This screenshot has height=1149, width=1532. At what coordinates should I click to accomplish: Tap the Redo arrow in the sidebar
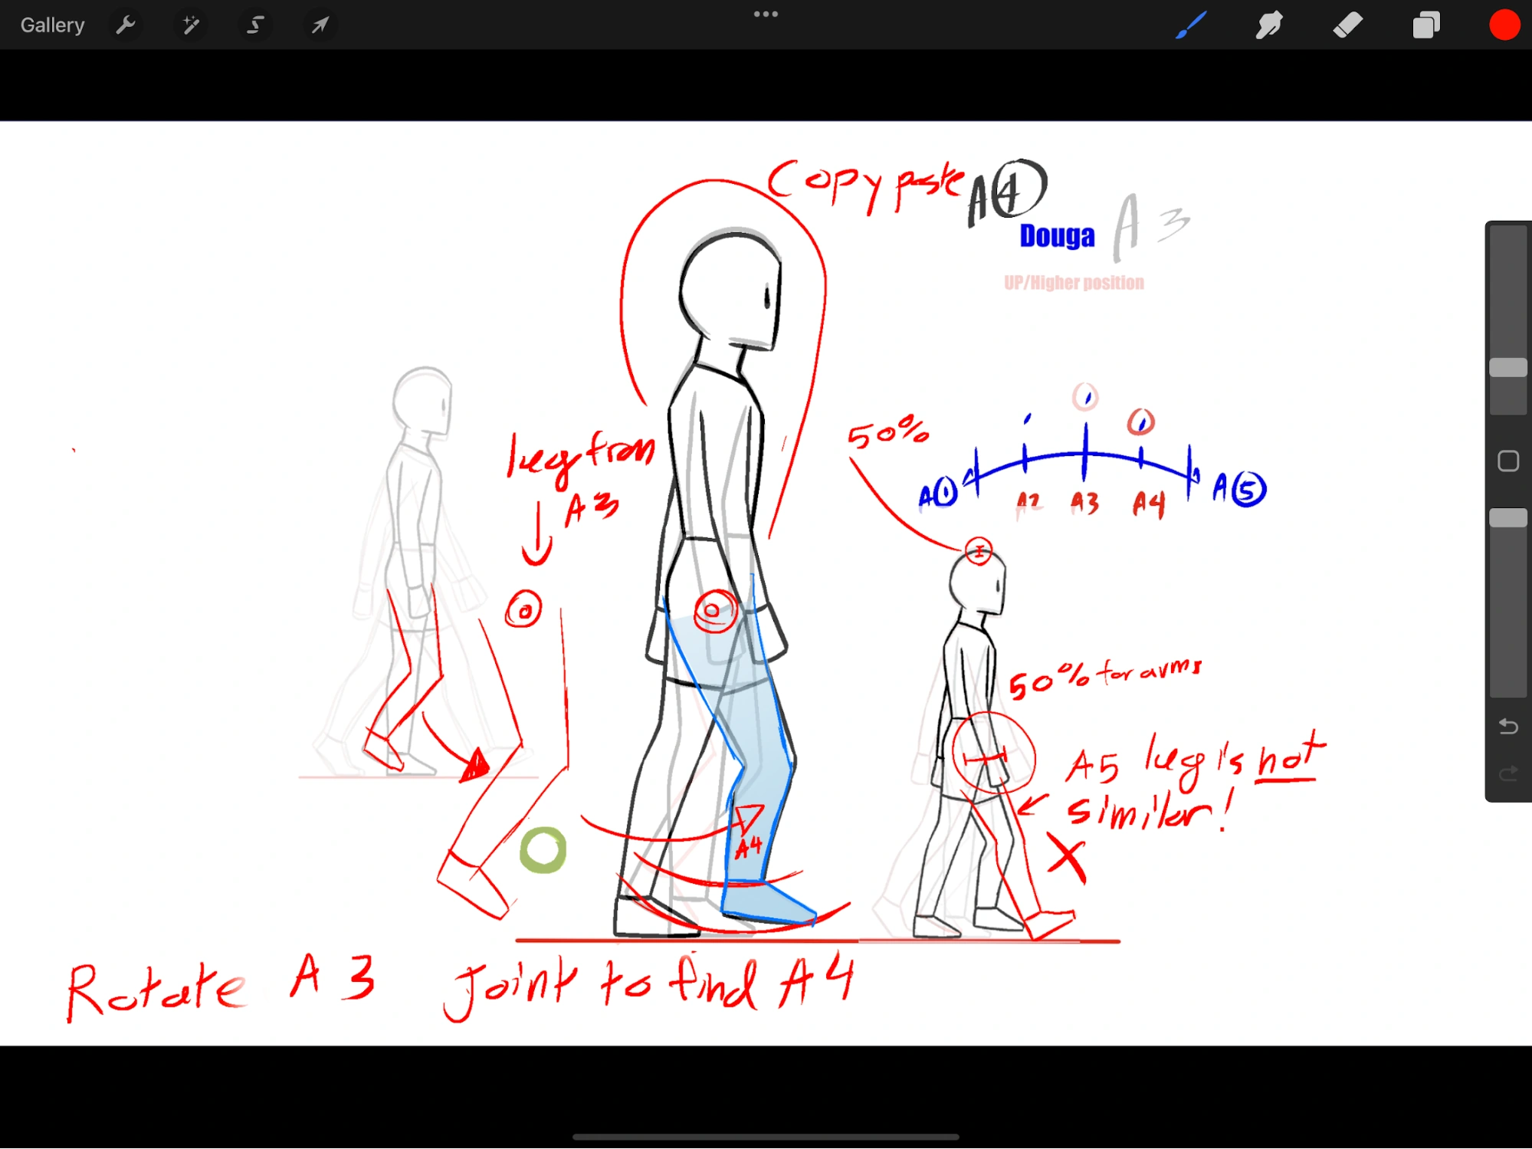(1507, 773)
